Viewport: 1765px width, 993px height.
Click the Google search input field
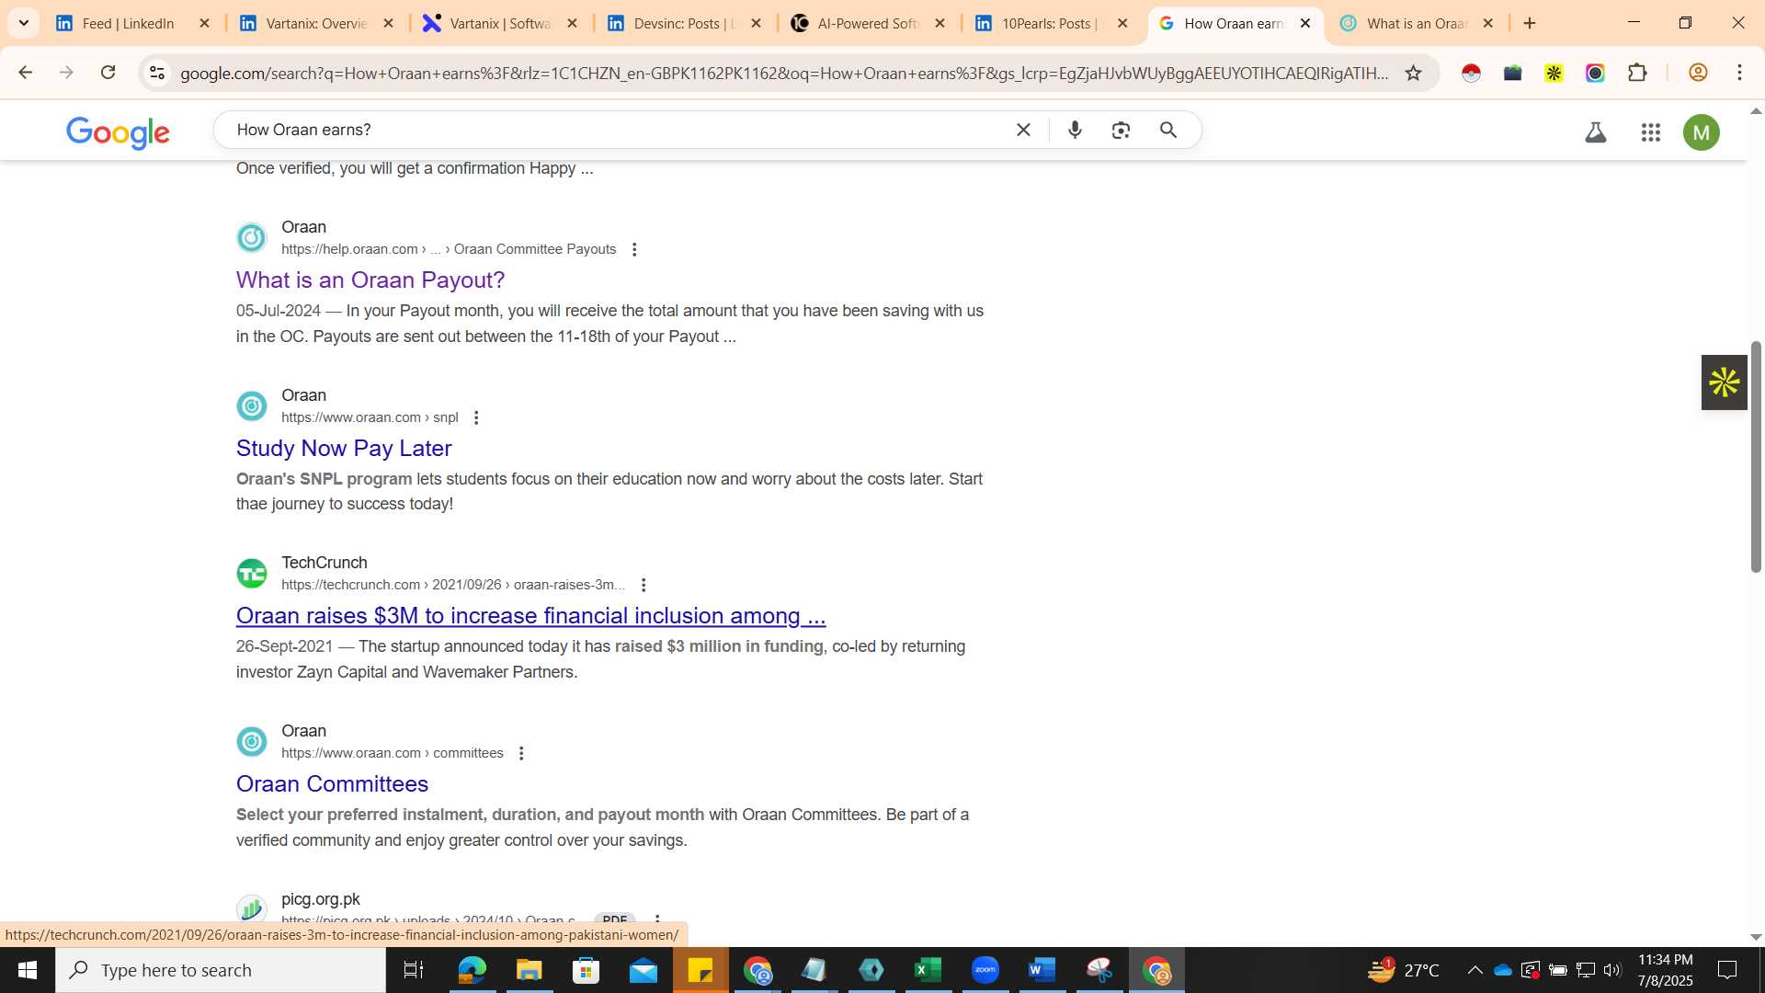[616, 130]
